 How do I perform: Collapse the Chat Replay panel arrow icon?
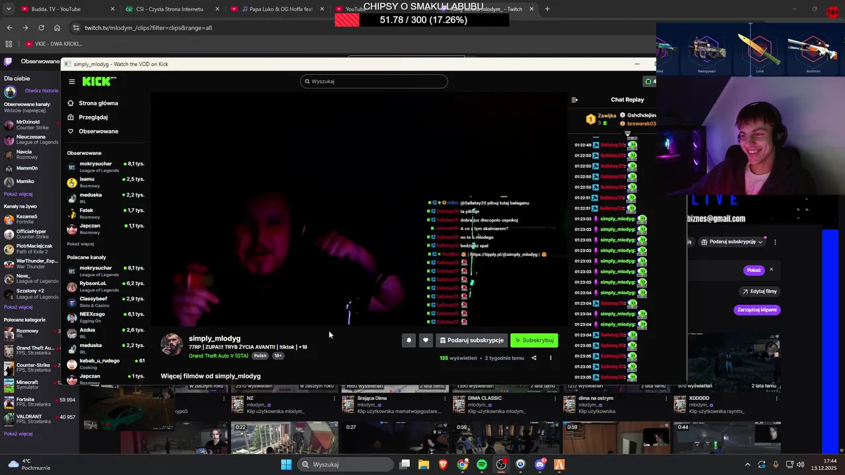pyautogui.click(x=574, y=100)
